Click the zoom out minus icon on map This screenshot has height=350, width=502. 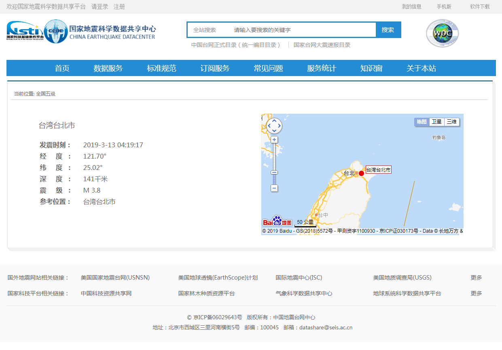click(274, 188)
